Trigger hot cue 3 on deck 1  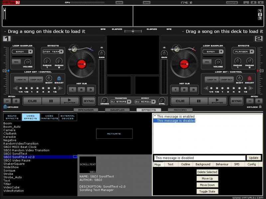pyautogui.click(x=90, y=90)
